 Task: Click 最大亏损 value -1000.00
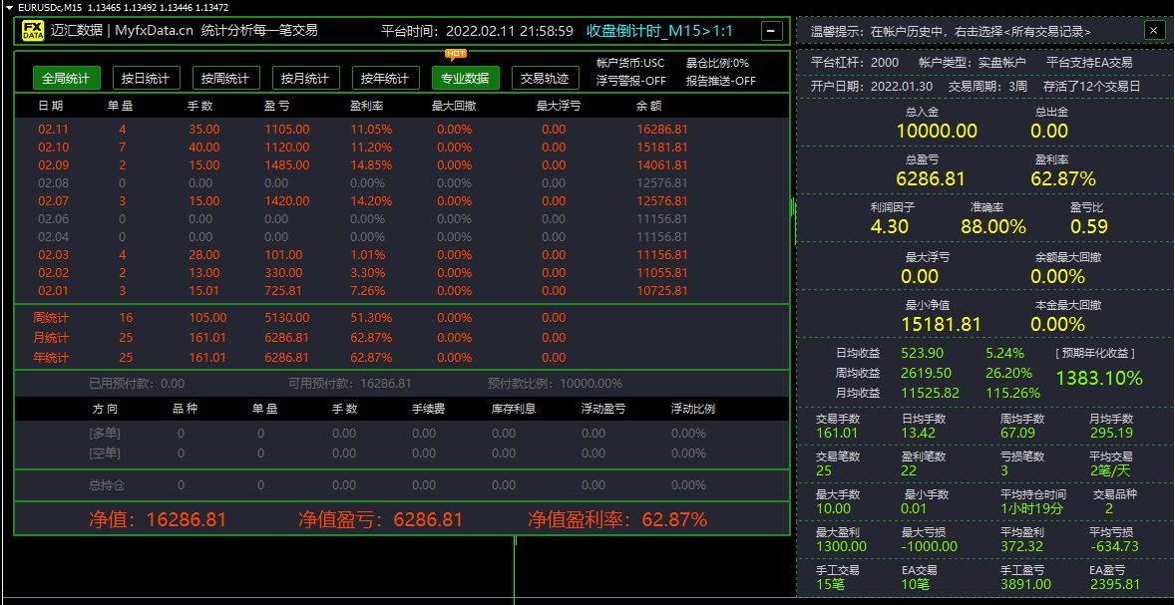click(930, 546)
